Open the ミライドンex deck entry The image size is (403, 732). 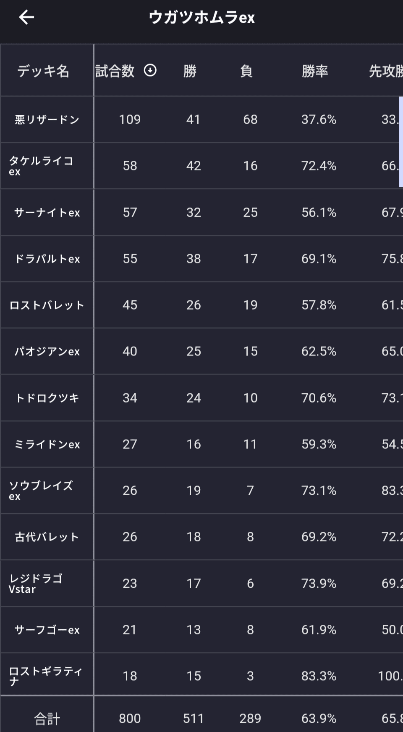pos(47,444)
